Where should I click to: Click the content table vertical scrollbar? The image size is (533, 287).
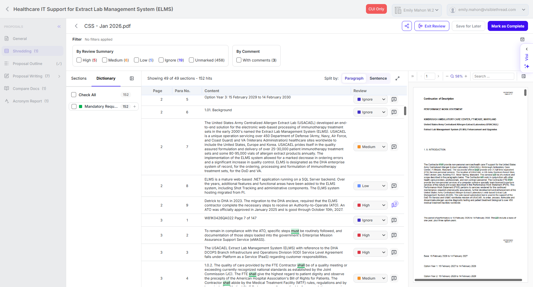[405, 111]
